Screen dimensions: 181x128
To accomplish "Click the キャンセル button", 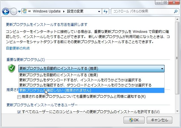I will [160, 120].
